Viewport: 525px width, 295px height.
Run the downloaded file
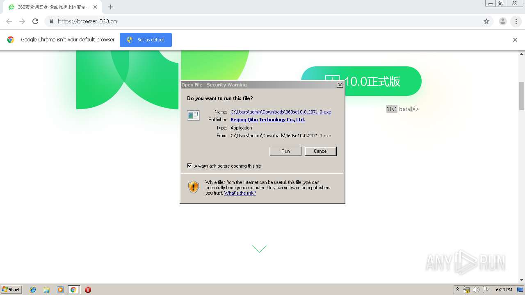pyautogui.click(x=285, y=151)
